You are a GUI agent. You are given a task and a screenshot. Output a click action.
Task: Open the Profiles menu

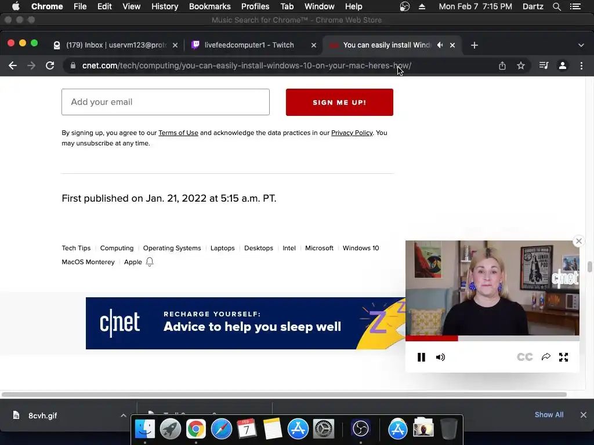(255, 6)
